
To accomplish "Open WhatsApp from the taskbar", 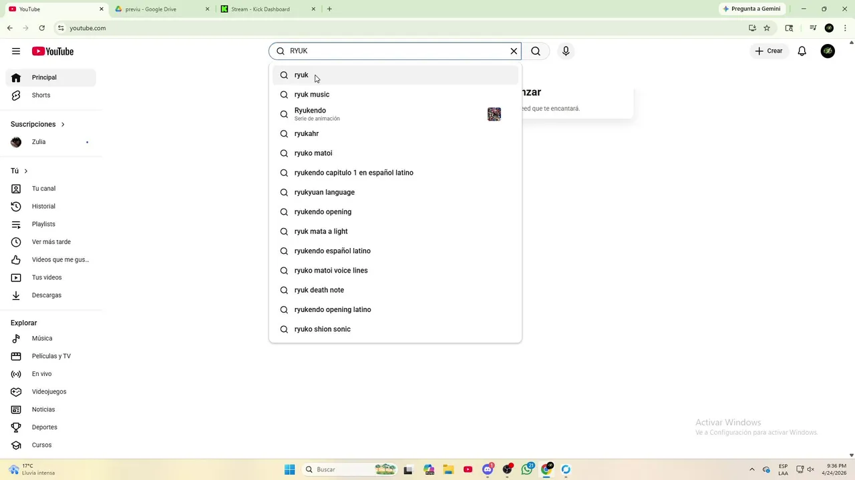I will (x=528, y=469).
